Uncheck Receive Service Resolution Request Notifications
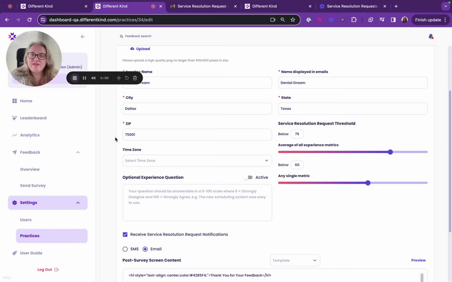The height and width of the screenshot is (282, 452). tap(125, 234)
